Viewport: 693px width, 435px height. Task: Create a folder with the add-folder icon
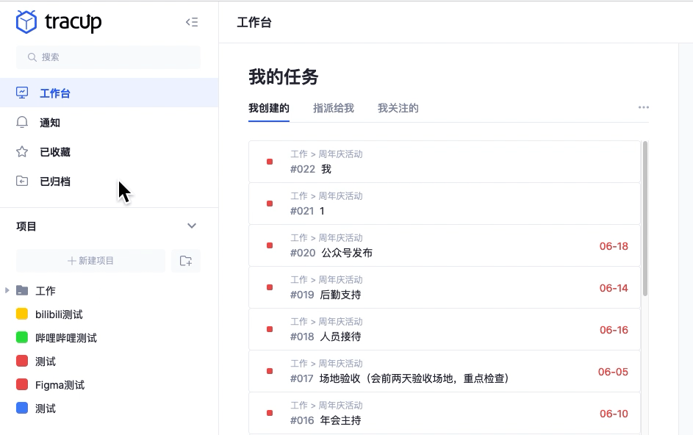(186, 261)
